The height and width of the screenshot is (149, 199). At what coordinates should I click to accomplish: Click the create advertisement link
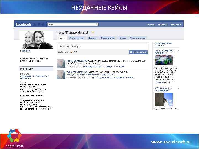163,44
